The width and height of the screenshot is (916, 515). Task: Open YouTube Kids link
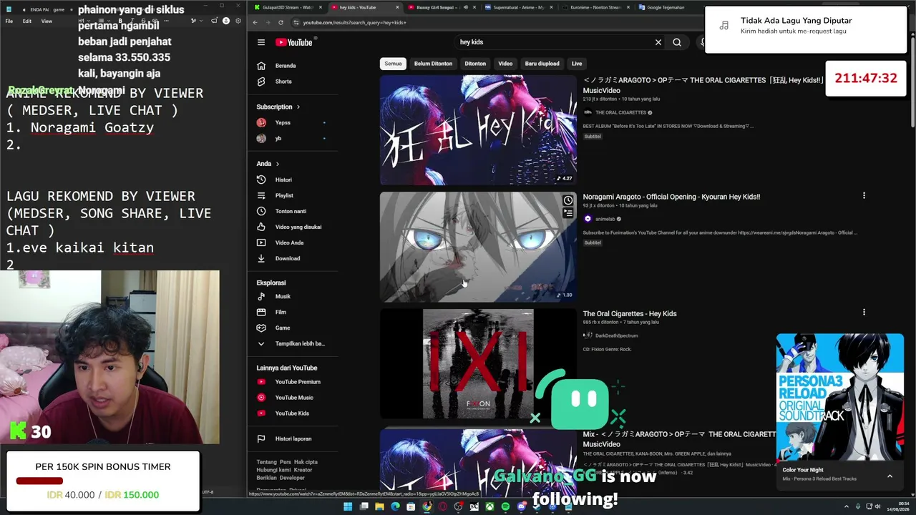[x=293, y=413]
